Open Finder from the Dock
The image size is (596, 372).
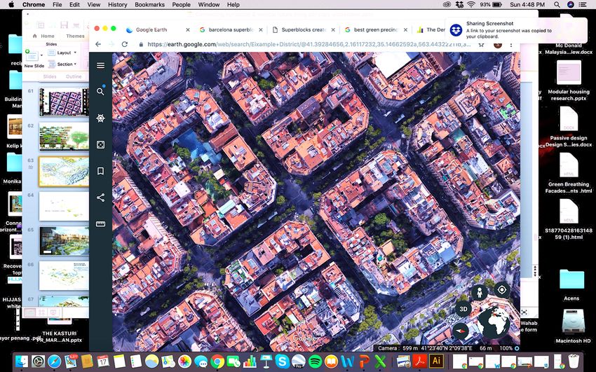pyautogui.click(x=22, y=361)
